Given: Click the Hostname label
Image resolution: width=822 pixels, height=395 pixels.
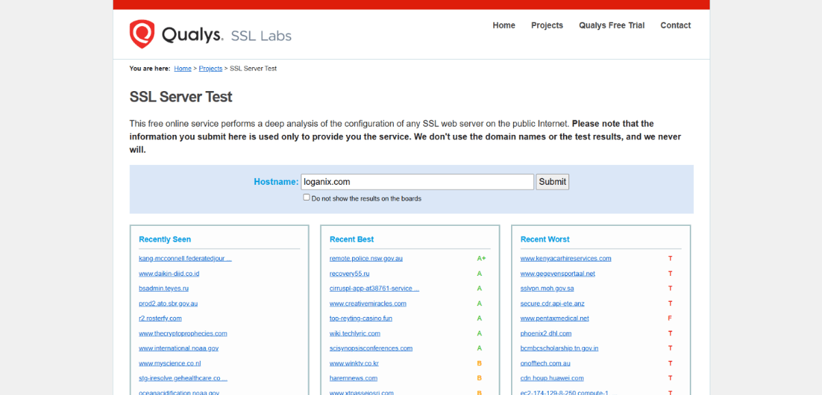Looking at the screenshot, I should click(276, 182).
